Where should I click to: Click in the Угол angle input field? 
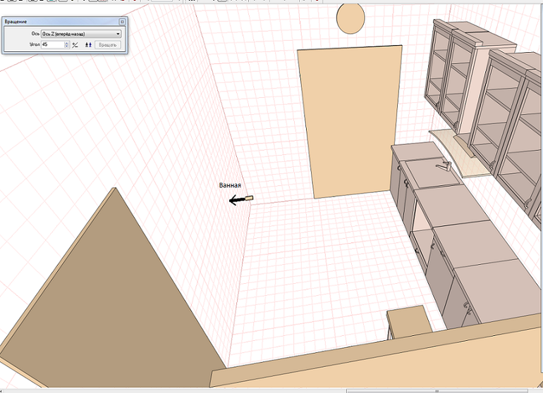pyautogui.click(x=52, y=44)
